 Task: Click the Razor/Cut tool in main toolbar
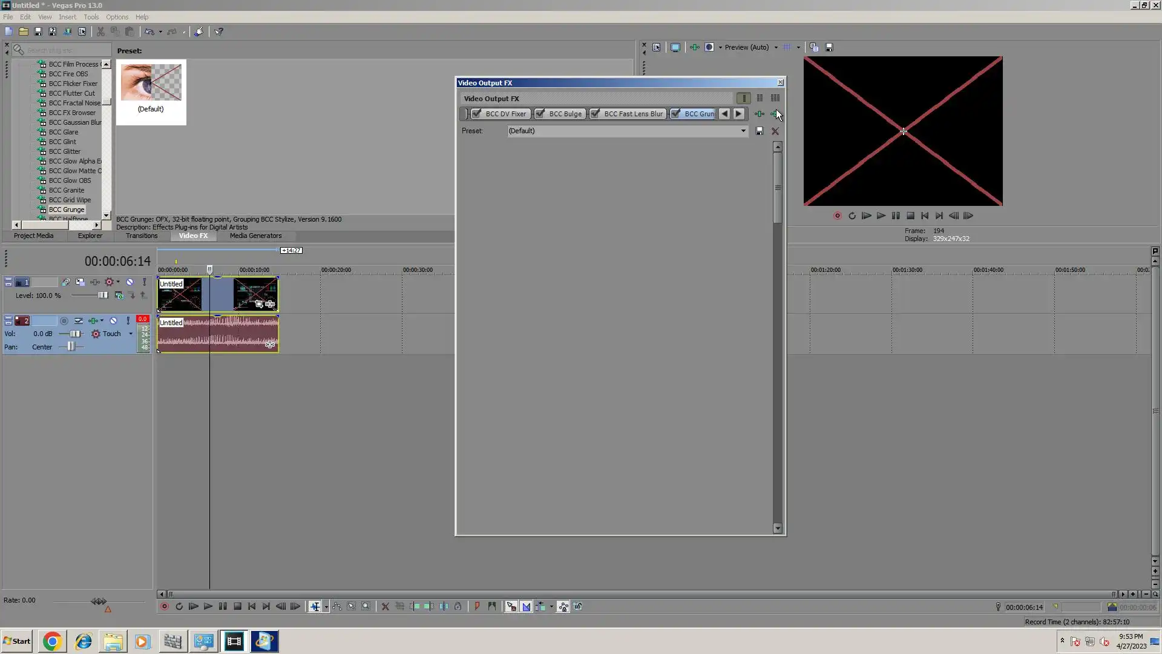(x=100, y=31)
